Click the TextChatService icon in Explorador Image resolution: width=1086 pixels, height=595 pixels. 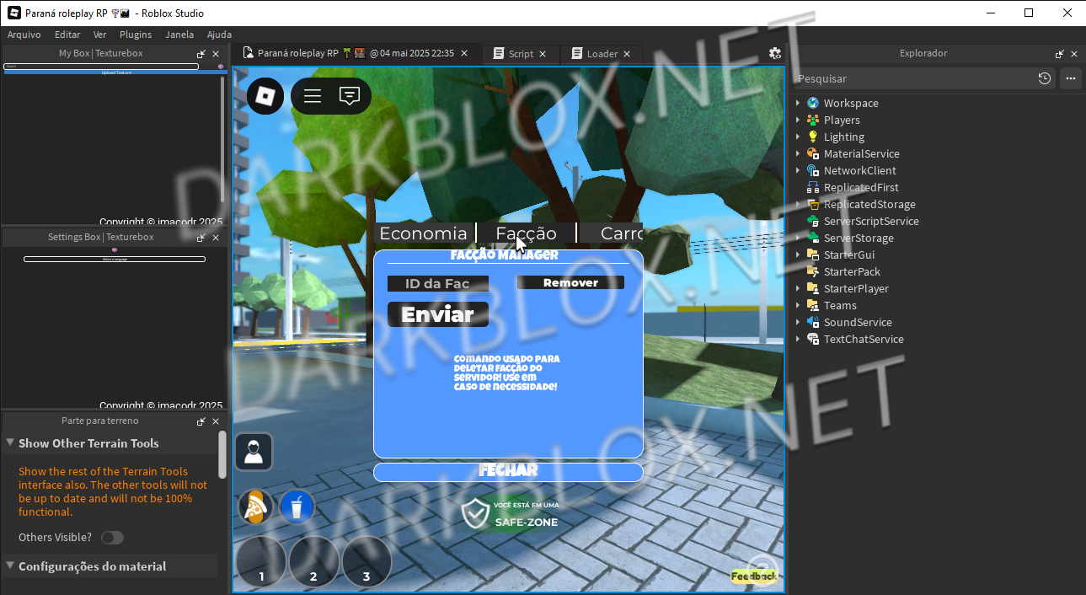pos(813,339)
